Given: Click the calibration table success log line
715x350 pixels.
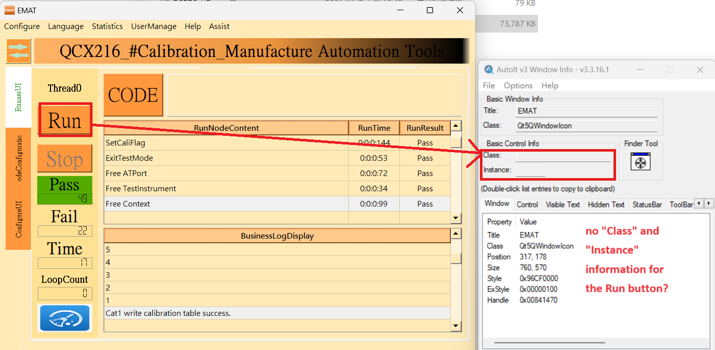Looking at the screenshot, I should (277, 313).
